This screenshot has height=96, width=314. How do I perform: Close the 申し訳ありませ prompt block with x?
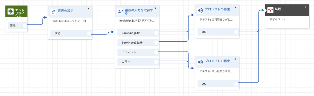235,59
